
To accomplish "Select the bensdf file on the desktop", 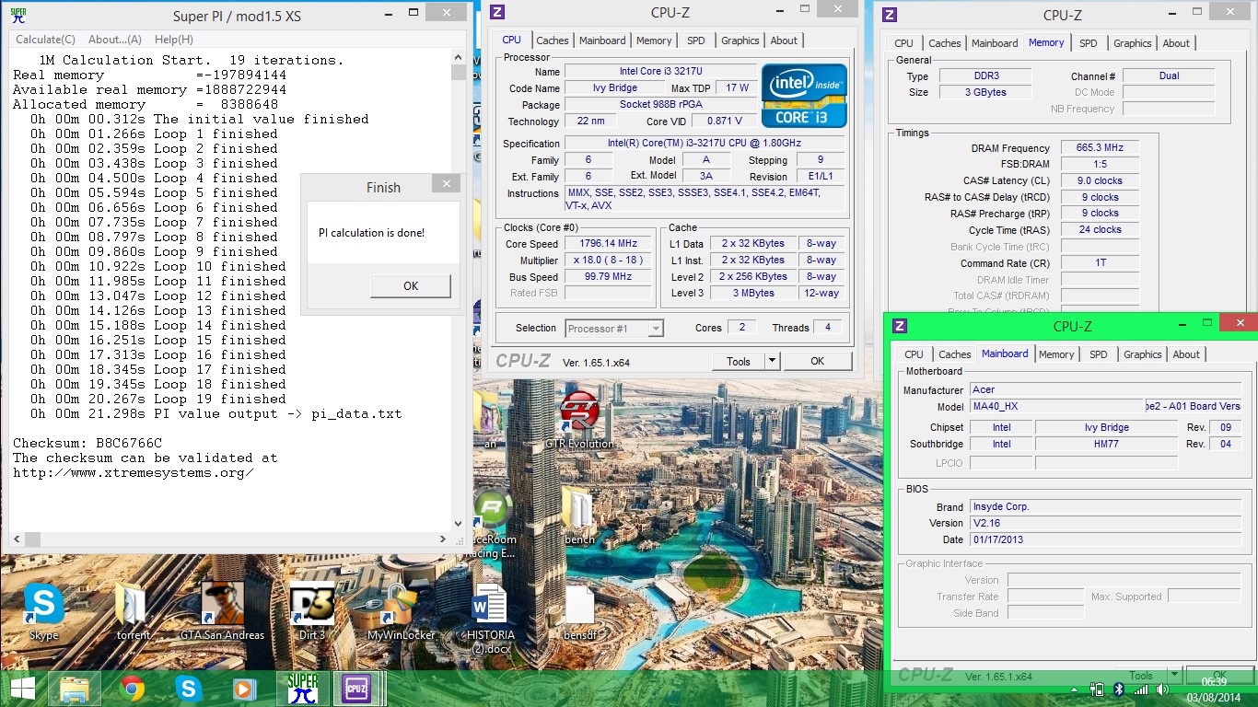I will (579, 611).
